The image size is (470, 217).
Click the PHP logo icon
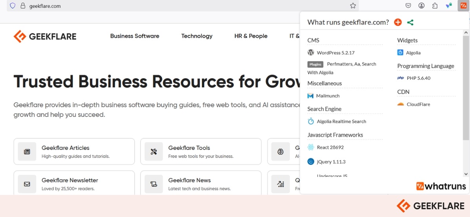pyautogui.click(x=401, y=78)
